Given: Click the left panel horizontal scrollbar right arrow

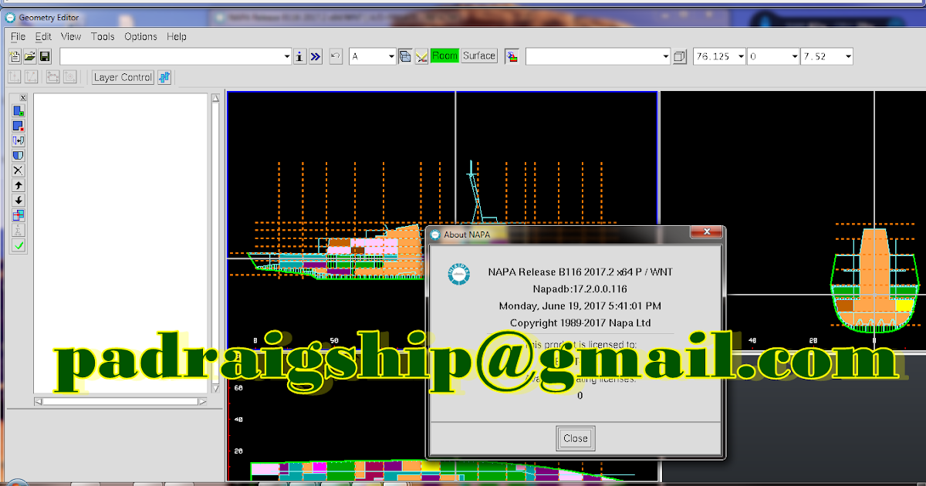Looking at the screenshot, I should 202,402.
